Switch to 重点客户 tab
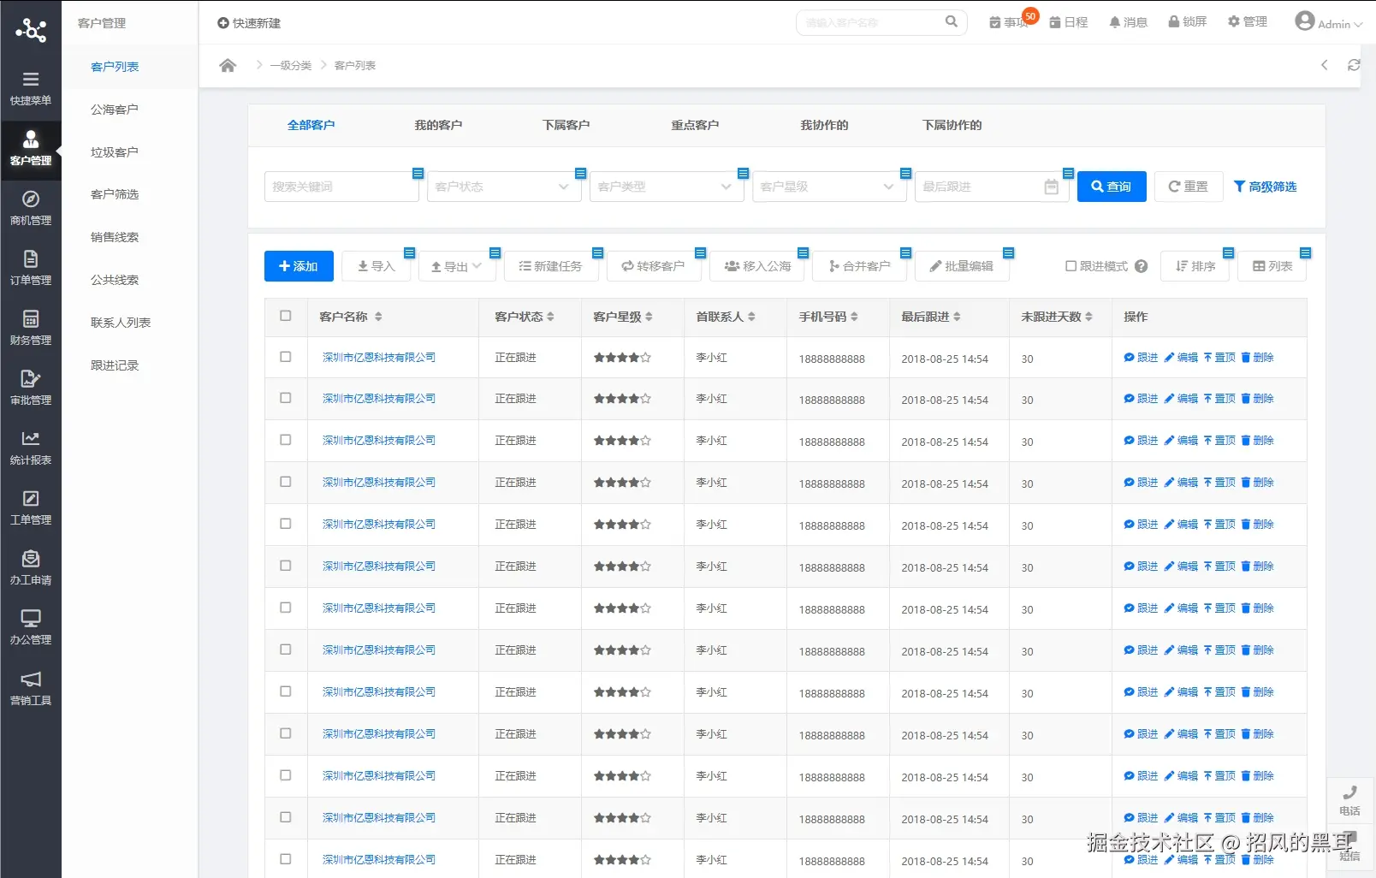Image resolution: width=1376 pixels, height=878 pixels. [695, 125]
